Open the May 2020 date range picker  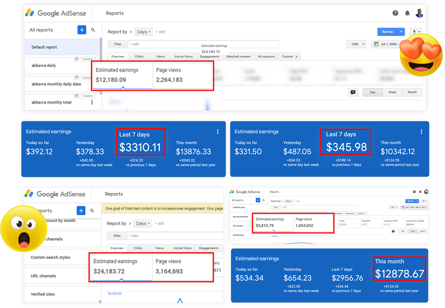(x=414, y=207)
